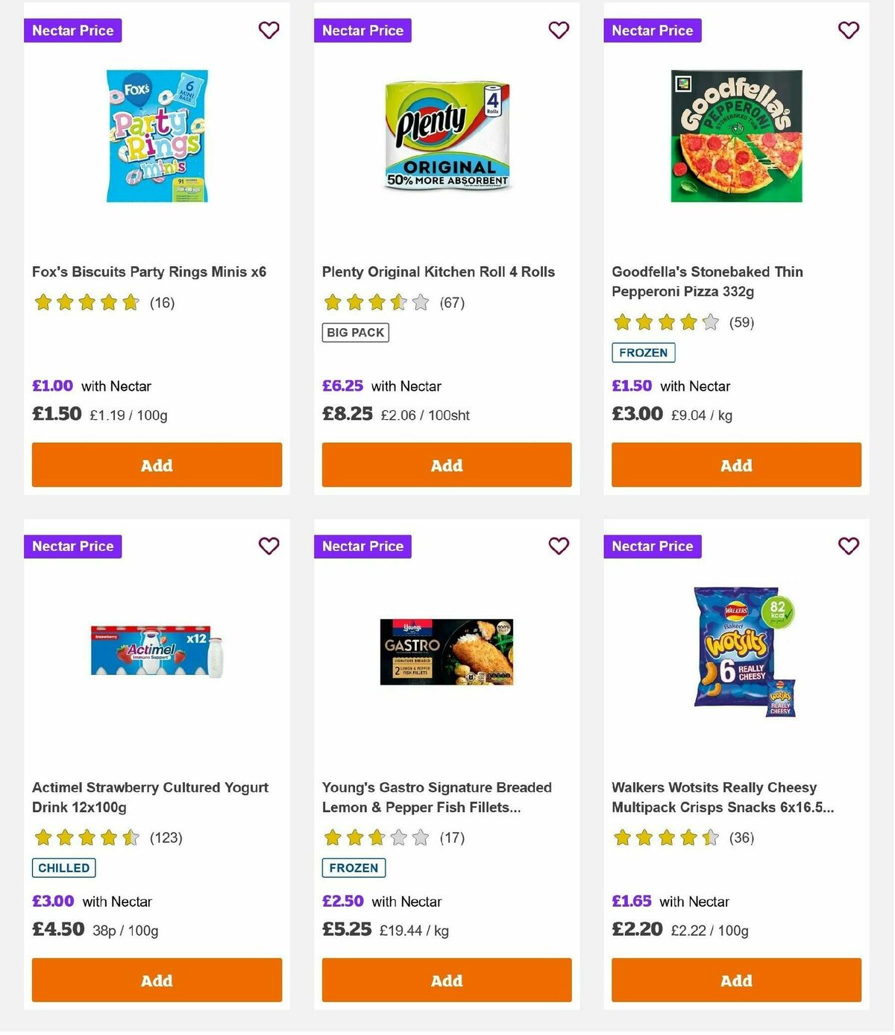Expand the (59) review count on Goodfella's pizza
895x1035 pixels.
(x=741, y=323)
